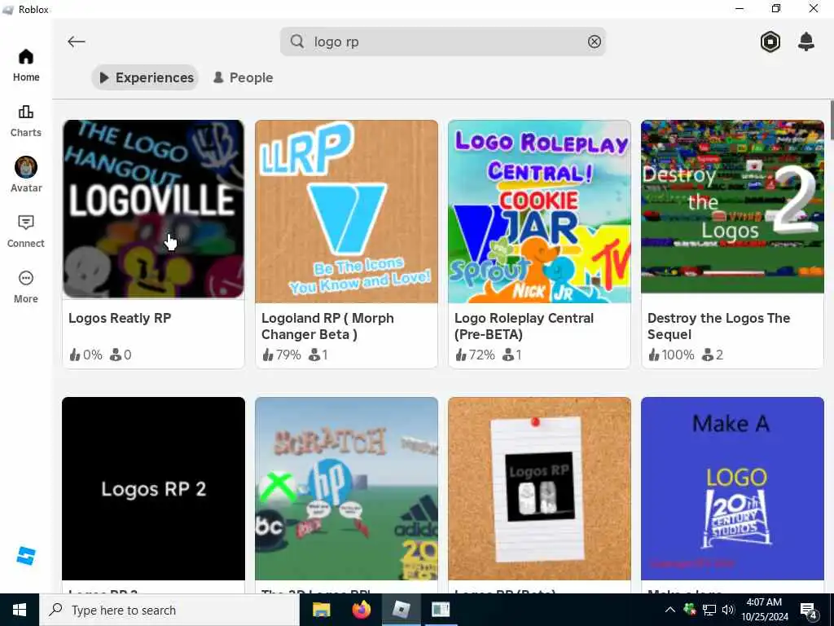The width and height of the screenshot is (834, 626).
Task: Open File Explorer from taskbar
Action: (x=321, y=610)
